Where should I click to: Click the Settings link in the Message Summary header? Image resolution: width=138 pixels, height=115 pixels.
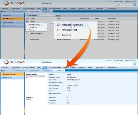click(127, 61)
